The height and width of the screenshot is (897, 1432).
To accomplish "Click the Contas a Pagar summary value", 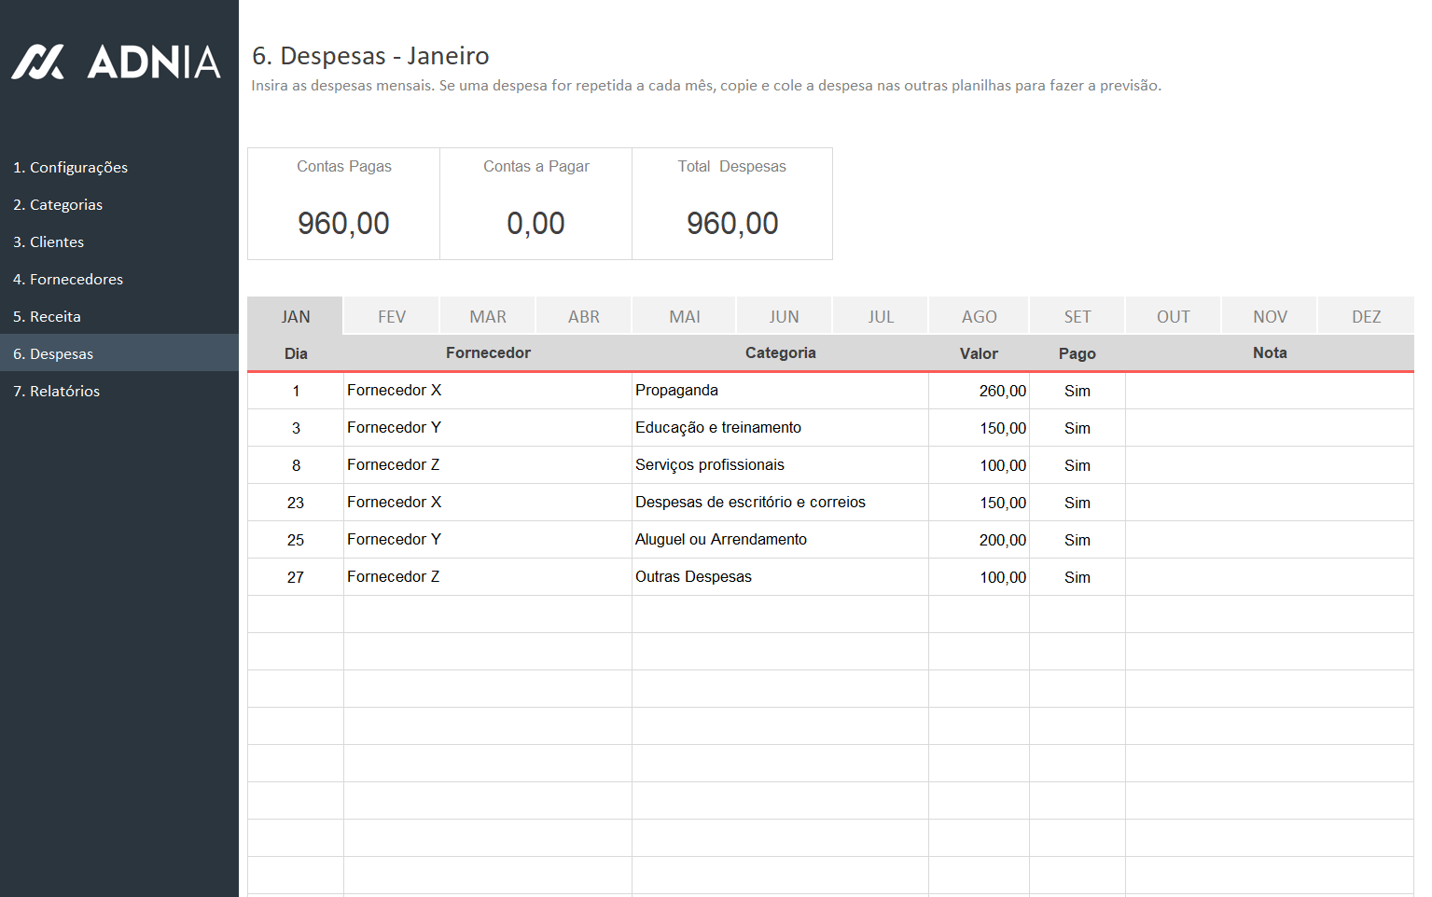I will coord(535,224).
